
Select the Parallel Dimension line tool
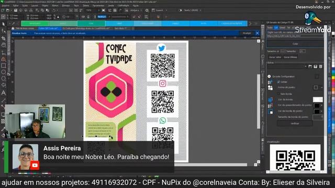tap(4, 100)
